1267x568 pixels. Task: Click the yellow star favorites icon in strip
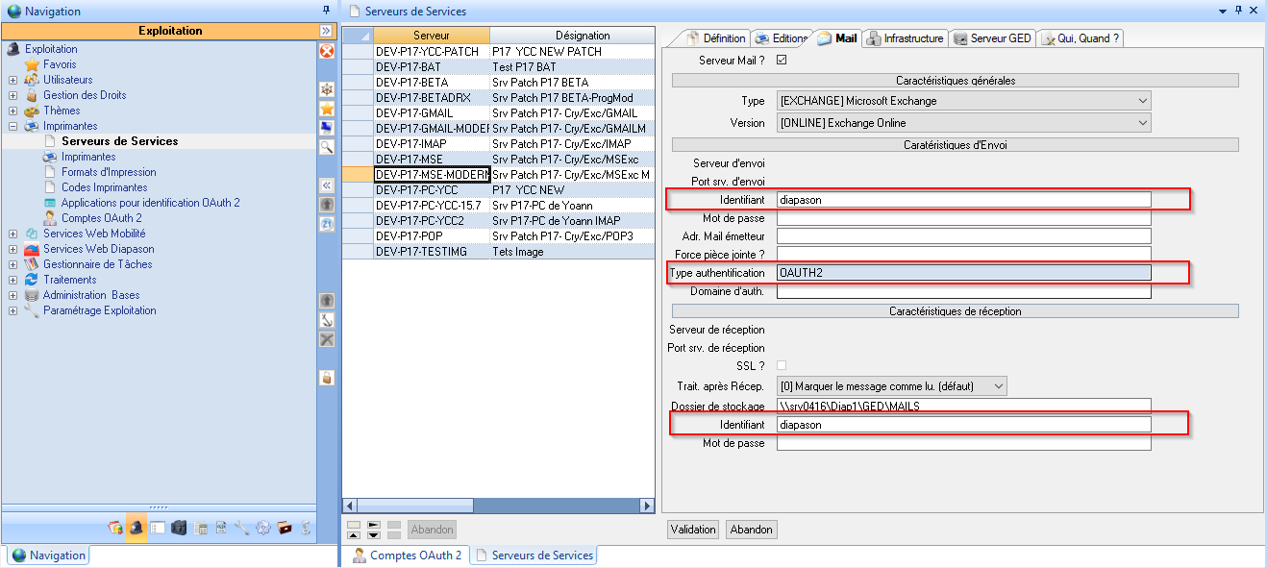point(326,108)
